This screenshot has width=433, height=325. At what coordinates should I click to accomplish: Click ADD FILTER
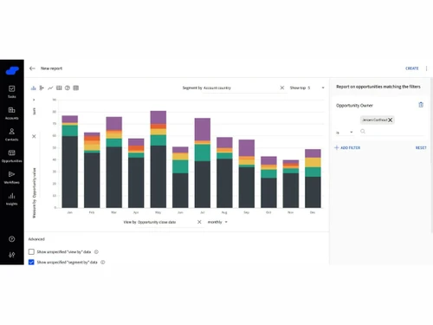pyautogui.click(x=347, y=147)
